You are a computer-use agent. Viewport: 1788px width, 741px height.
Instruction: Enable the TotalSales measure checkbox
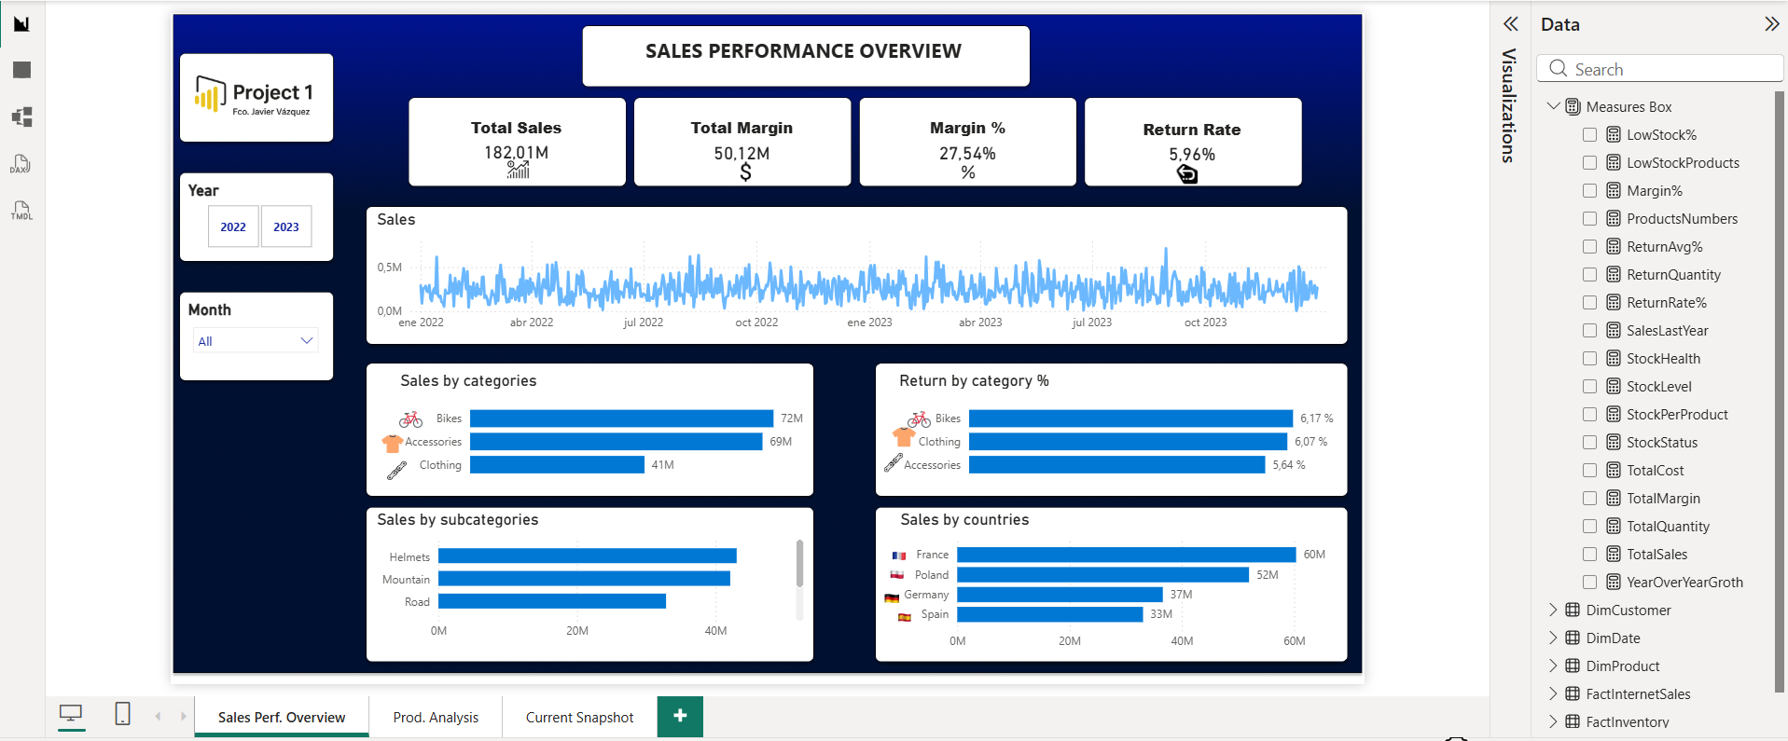coord(1589,555)
